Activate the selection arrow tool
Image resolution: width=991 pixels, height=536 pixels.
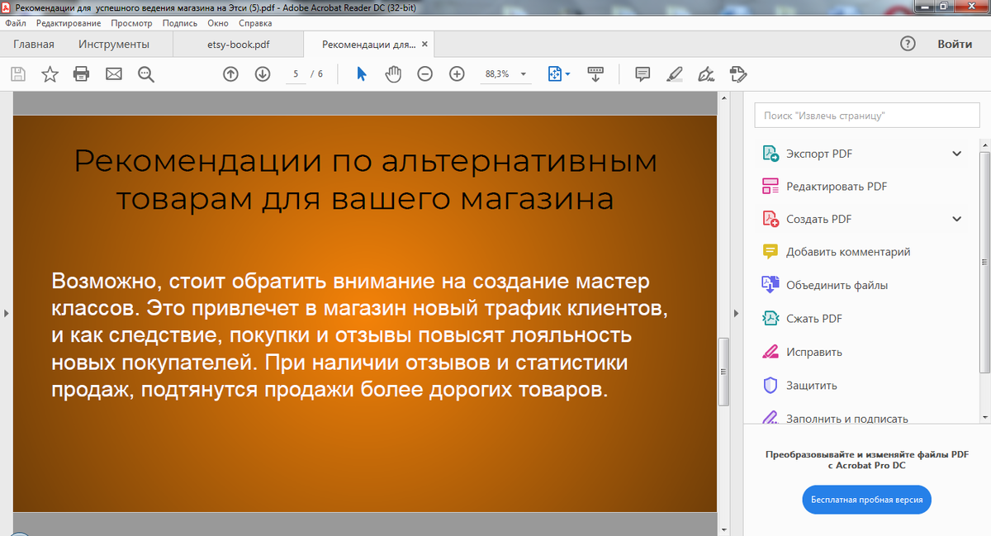(361, 74)
